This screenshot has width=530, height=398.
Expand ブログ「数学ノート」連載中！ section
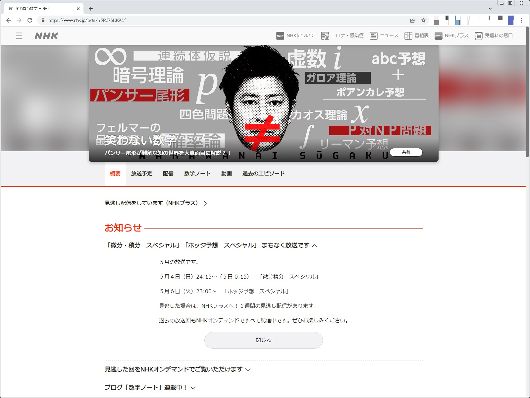[x=150, y=387]
